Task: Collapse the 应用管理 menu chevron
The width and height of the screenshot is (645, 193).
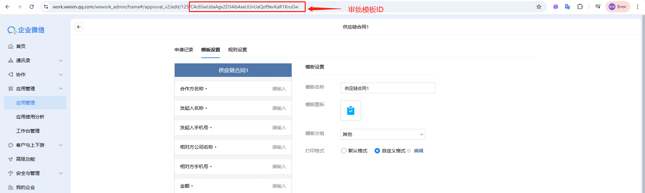Action: [x=61, y=89]
